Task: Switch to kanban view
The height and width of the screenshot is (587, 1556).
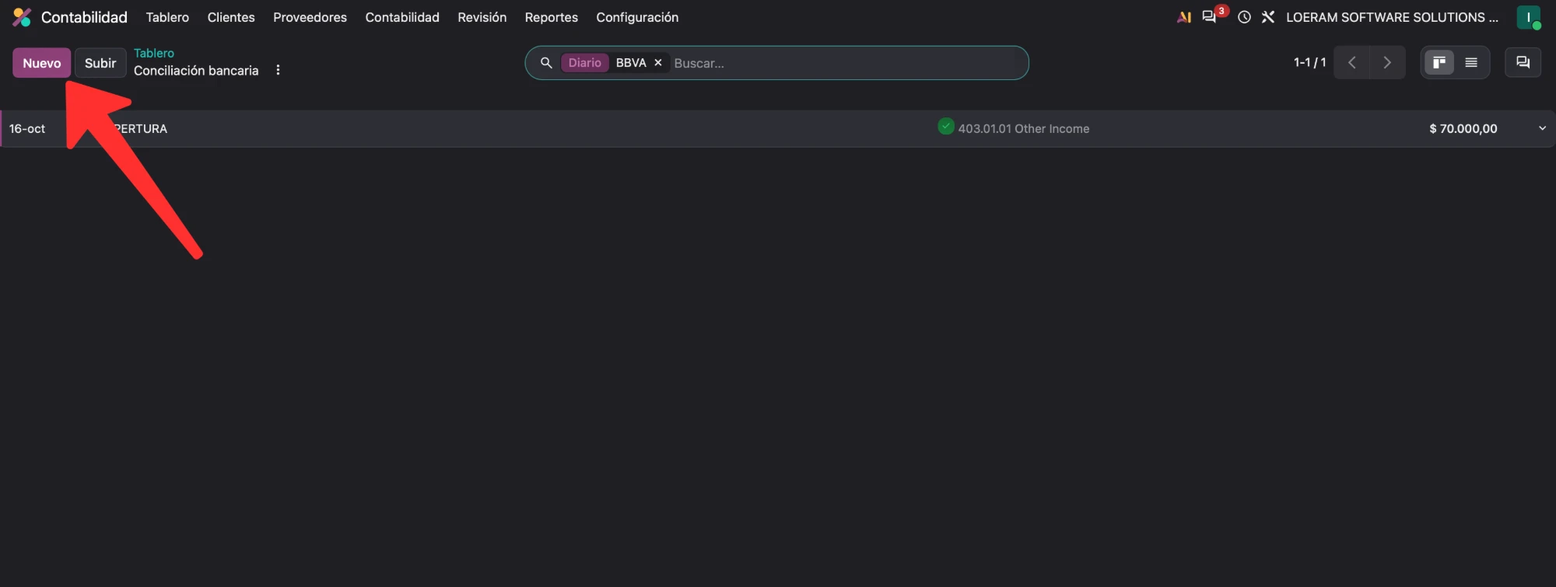Action: (x=1439, y=63)
